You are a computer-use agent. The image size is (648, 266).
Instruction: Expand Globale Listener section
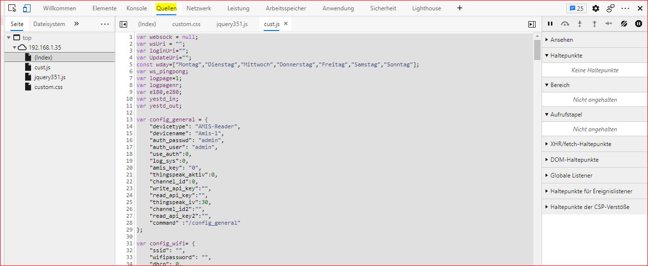(595, 176)
